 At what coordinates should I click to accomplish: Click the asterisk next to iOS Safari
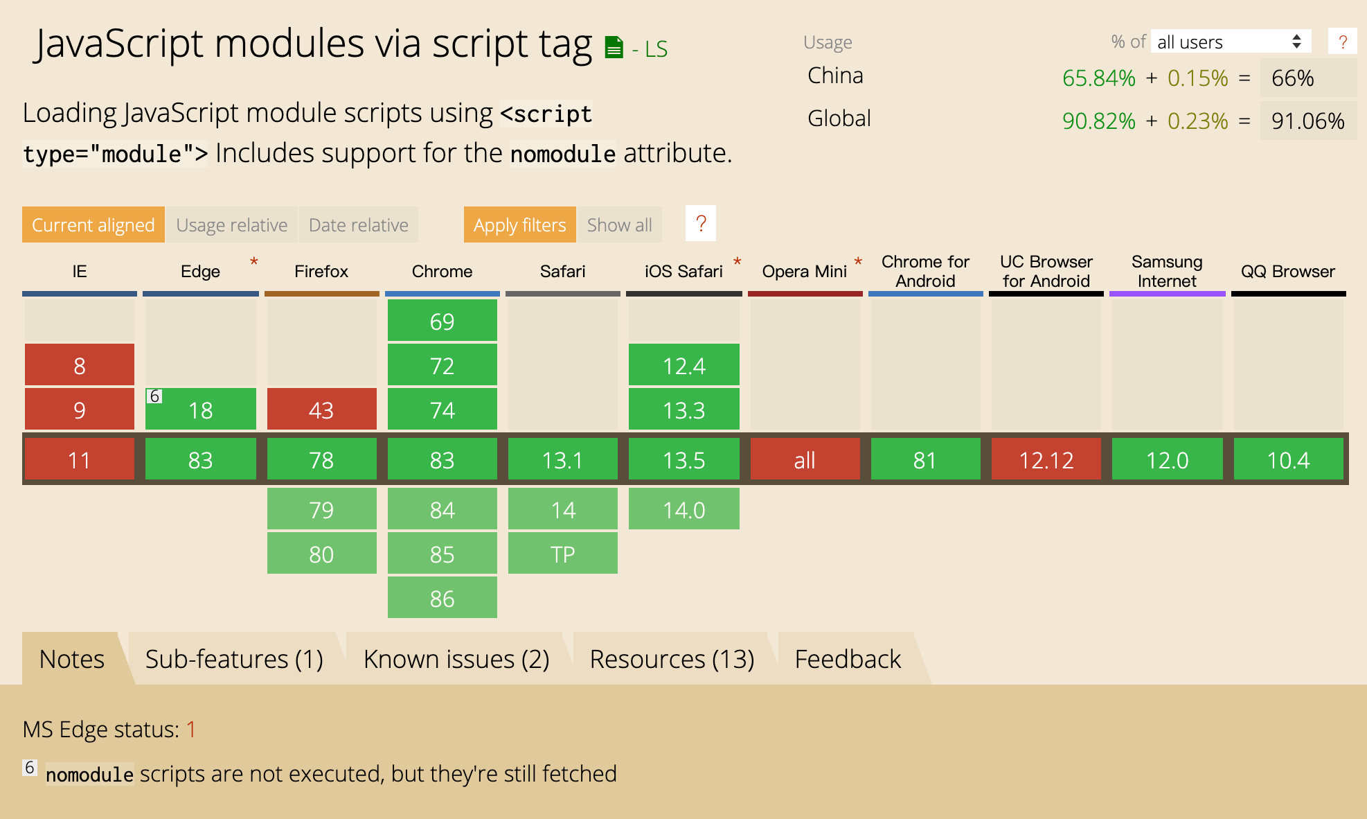(738, 262)
